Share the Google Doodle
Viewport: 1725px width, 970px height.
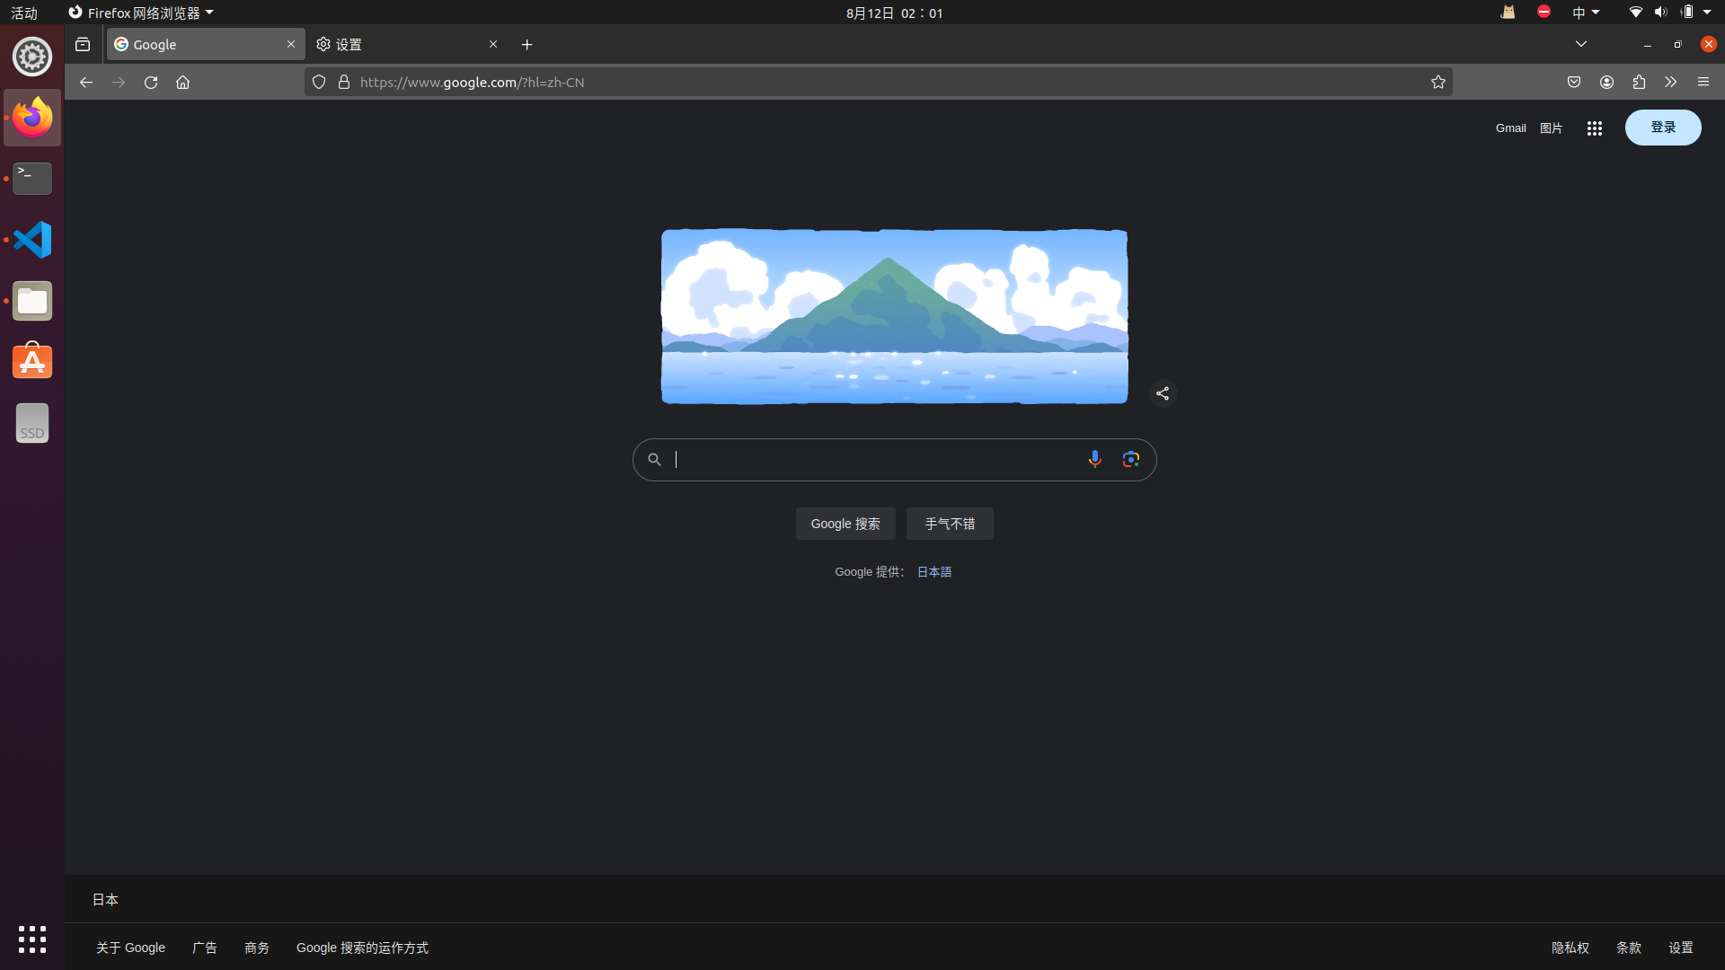1163,393
